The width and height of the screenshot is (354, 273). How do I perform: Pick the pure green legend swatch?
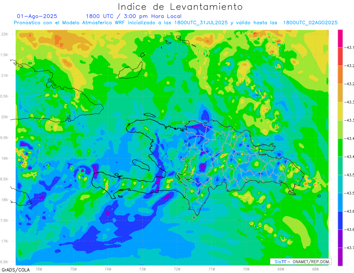click(x=340, y=148)
